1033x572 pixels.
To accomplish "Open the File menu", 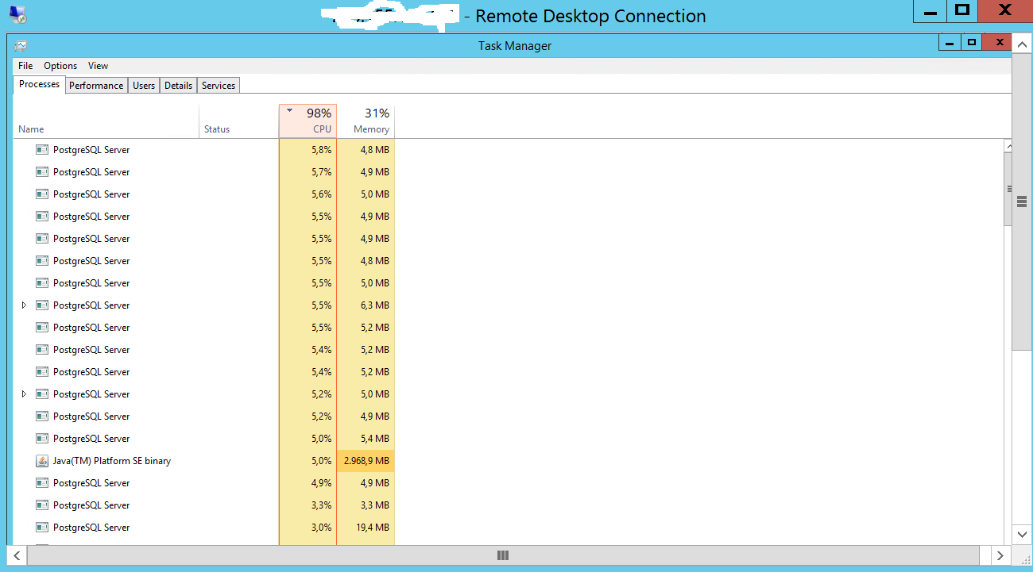I will pyautogui.click(x=25, y=66).
